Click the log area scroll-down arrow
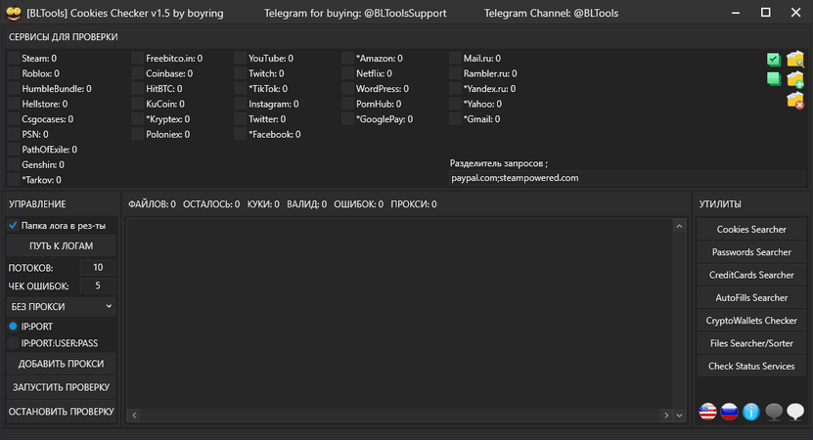813x440 pixels. pyautogui.click(x=679, y=415)
